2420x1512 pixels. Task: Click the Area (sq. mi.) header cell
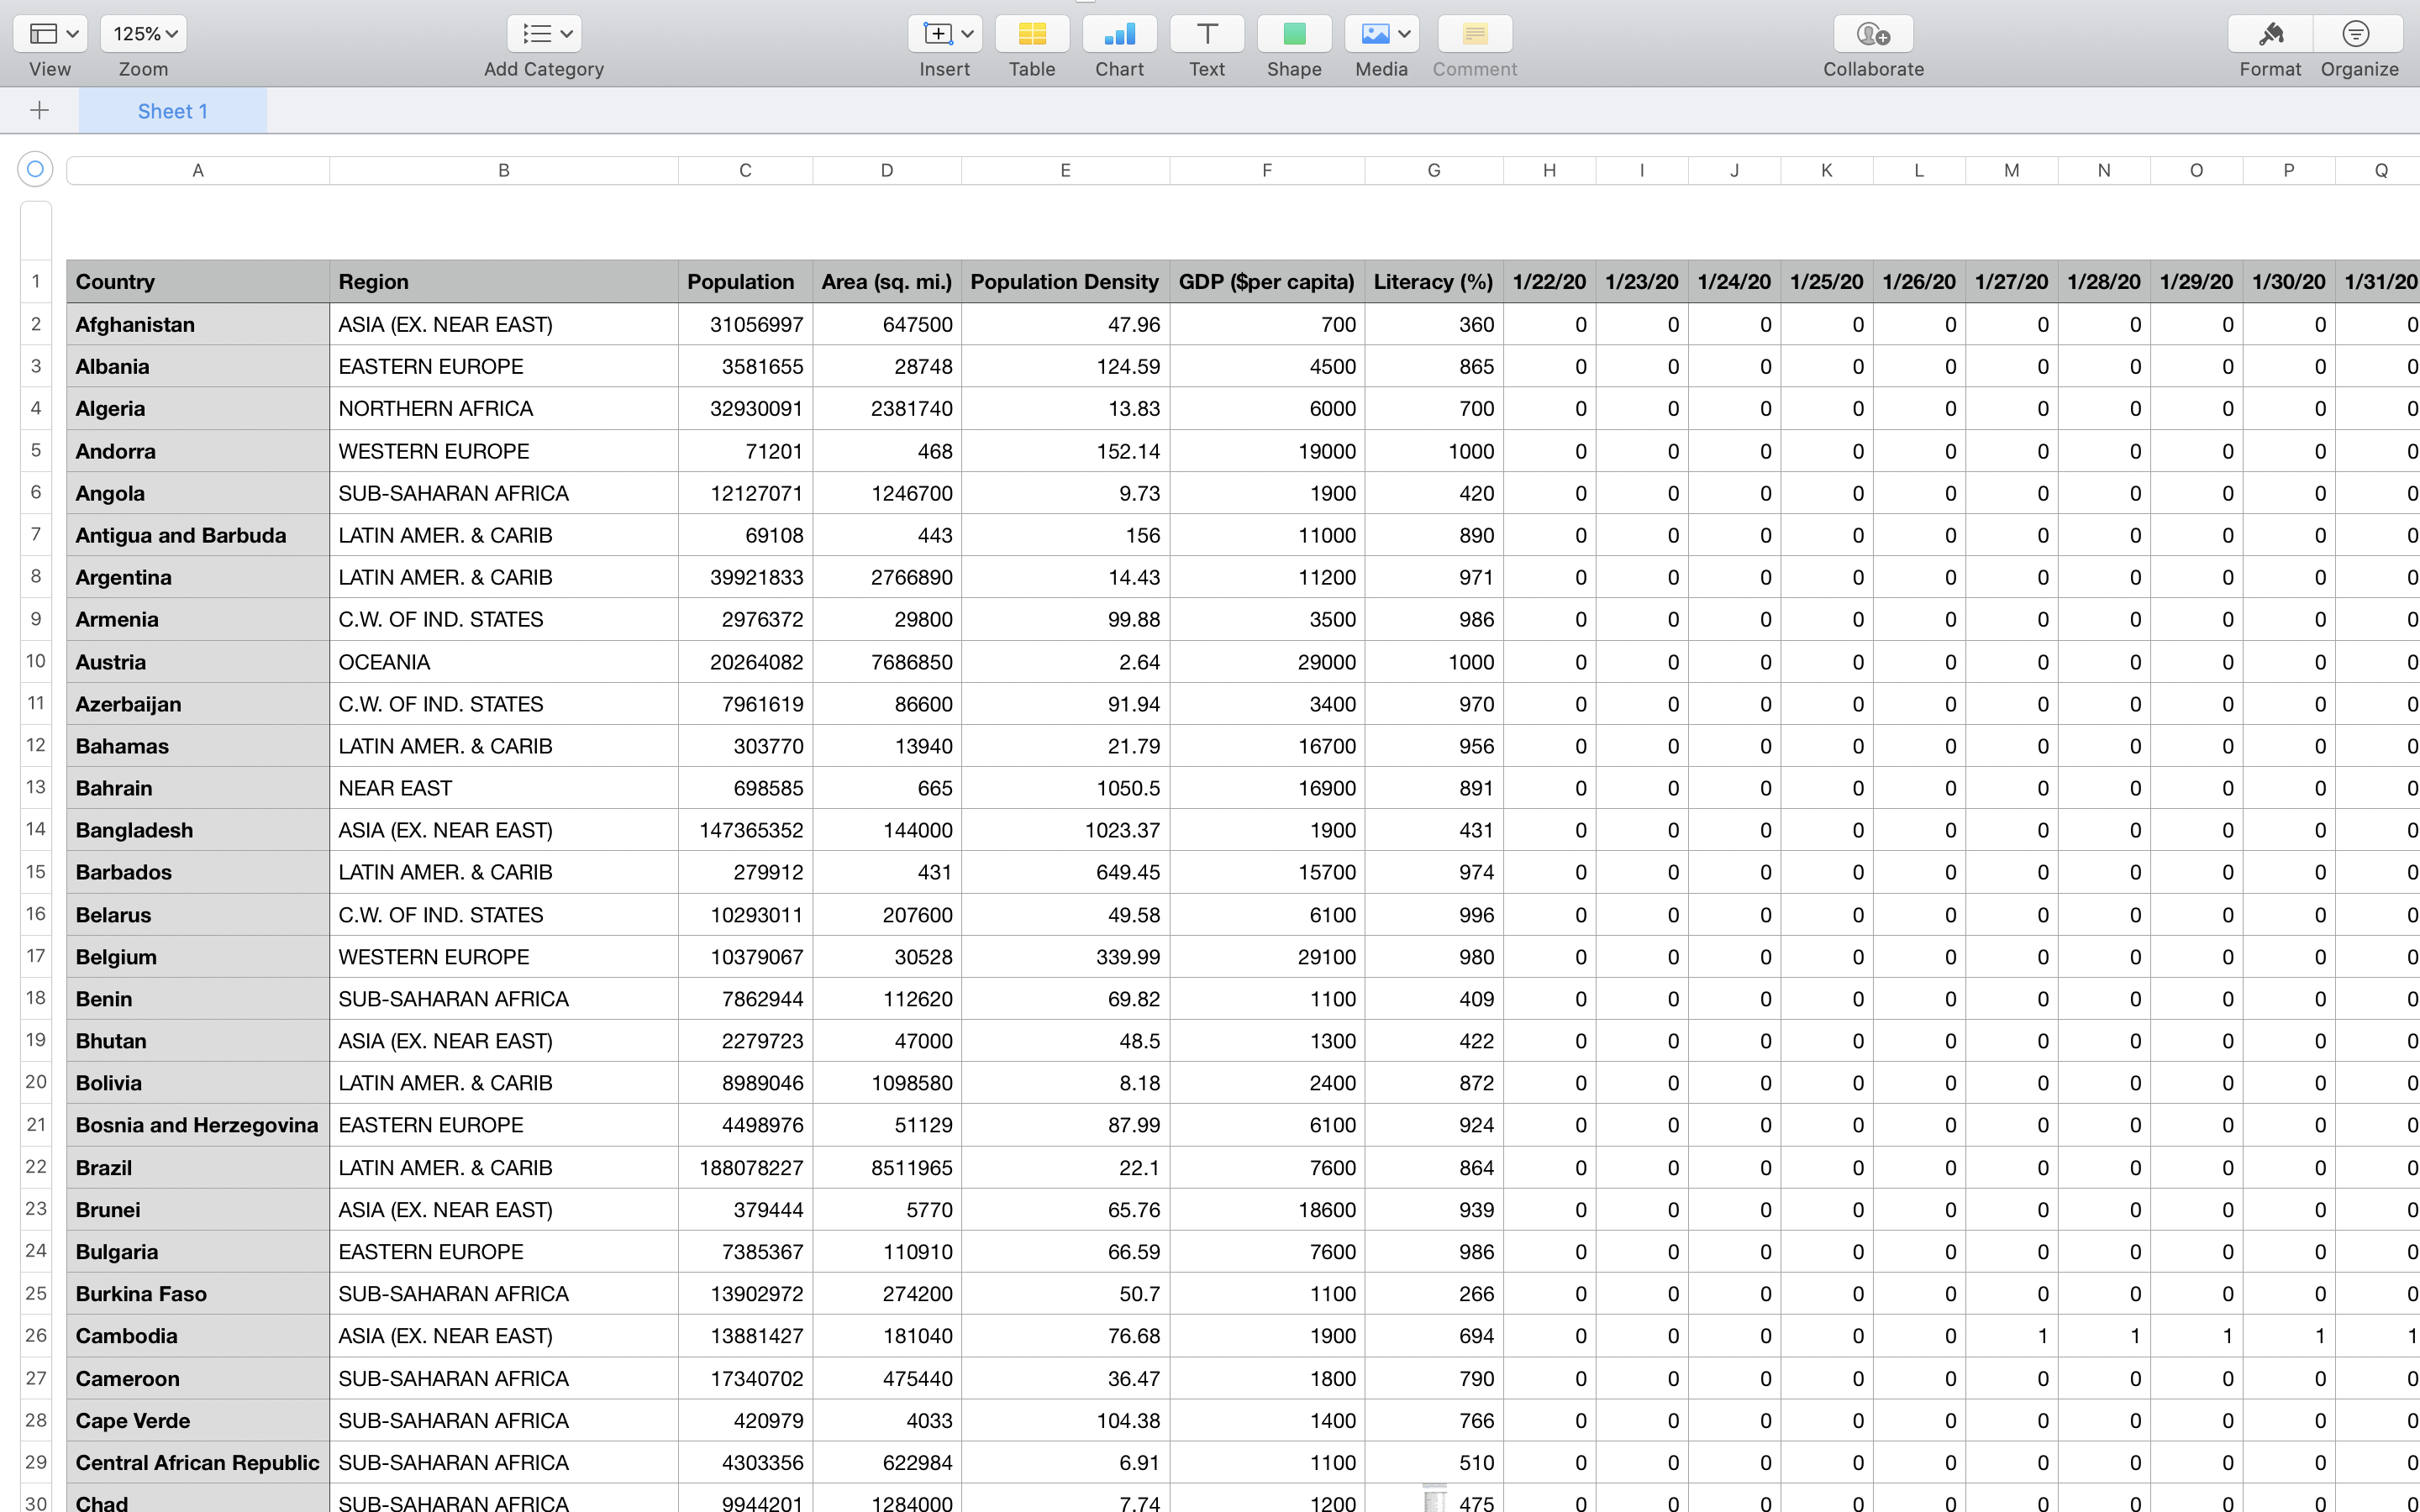pyautogui.click(x=887, y=282)
